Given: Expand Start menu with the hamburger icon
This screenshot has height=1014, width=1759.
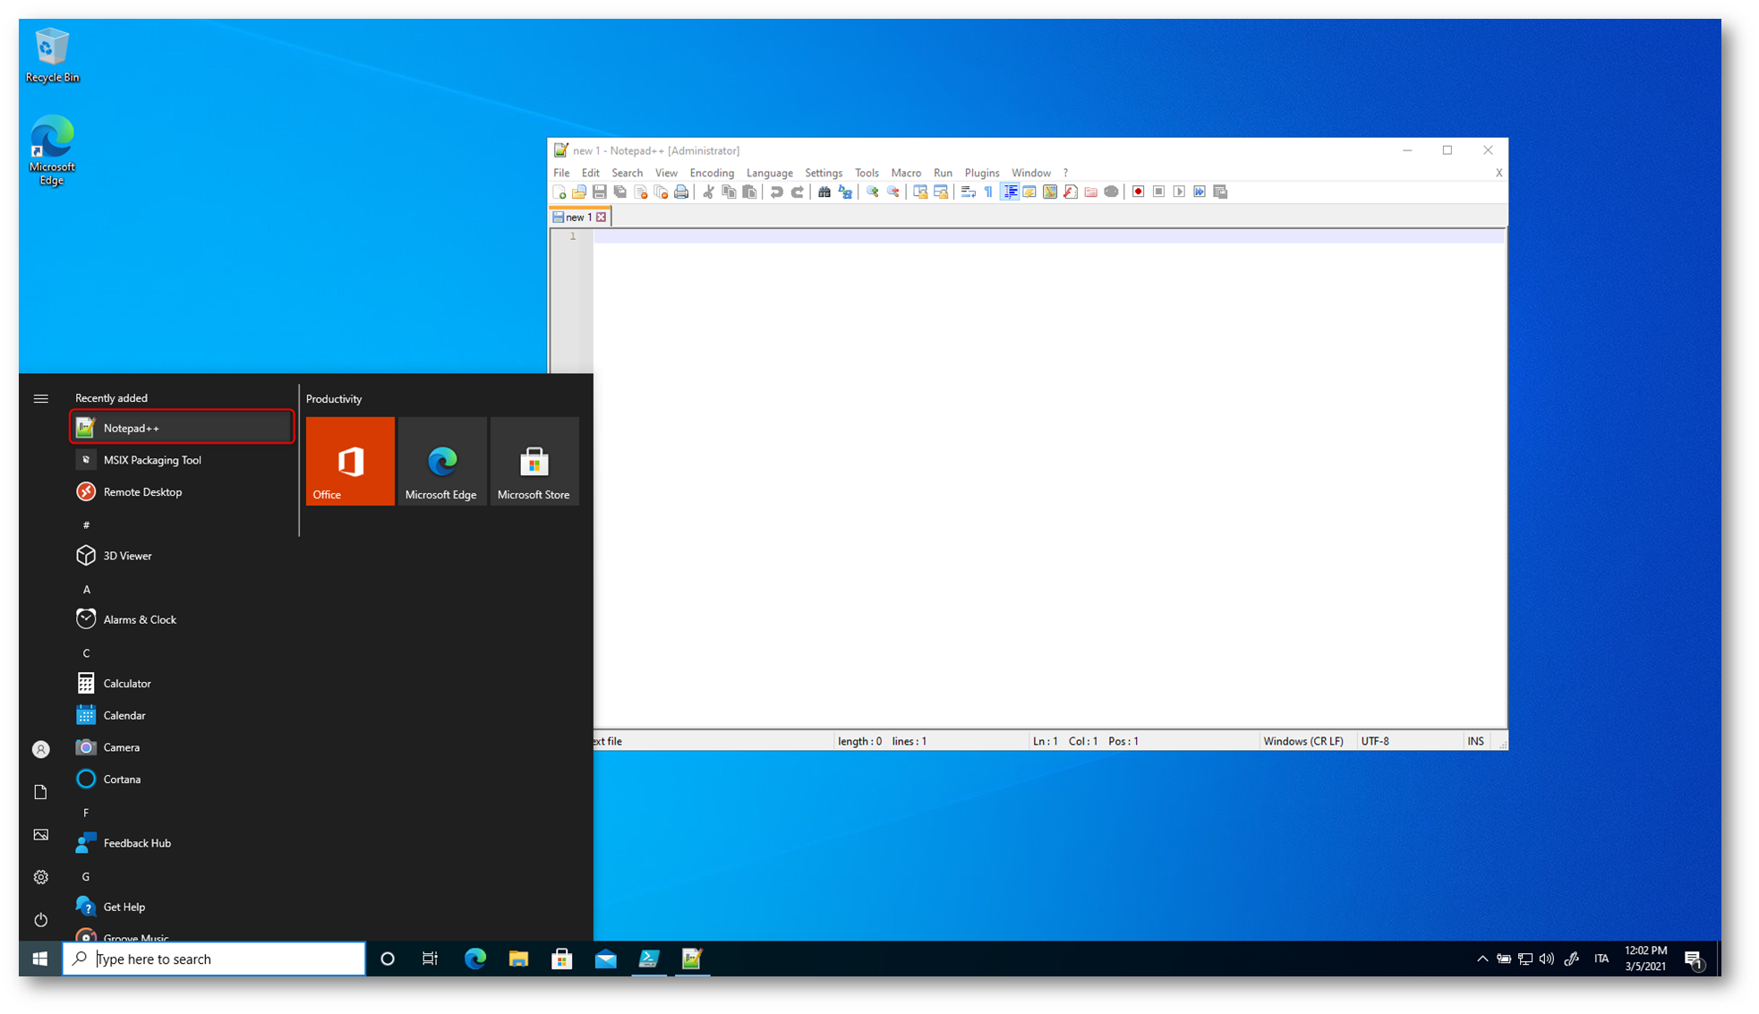Looking at the screenshot, I should click(41, 399).
